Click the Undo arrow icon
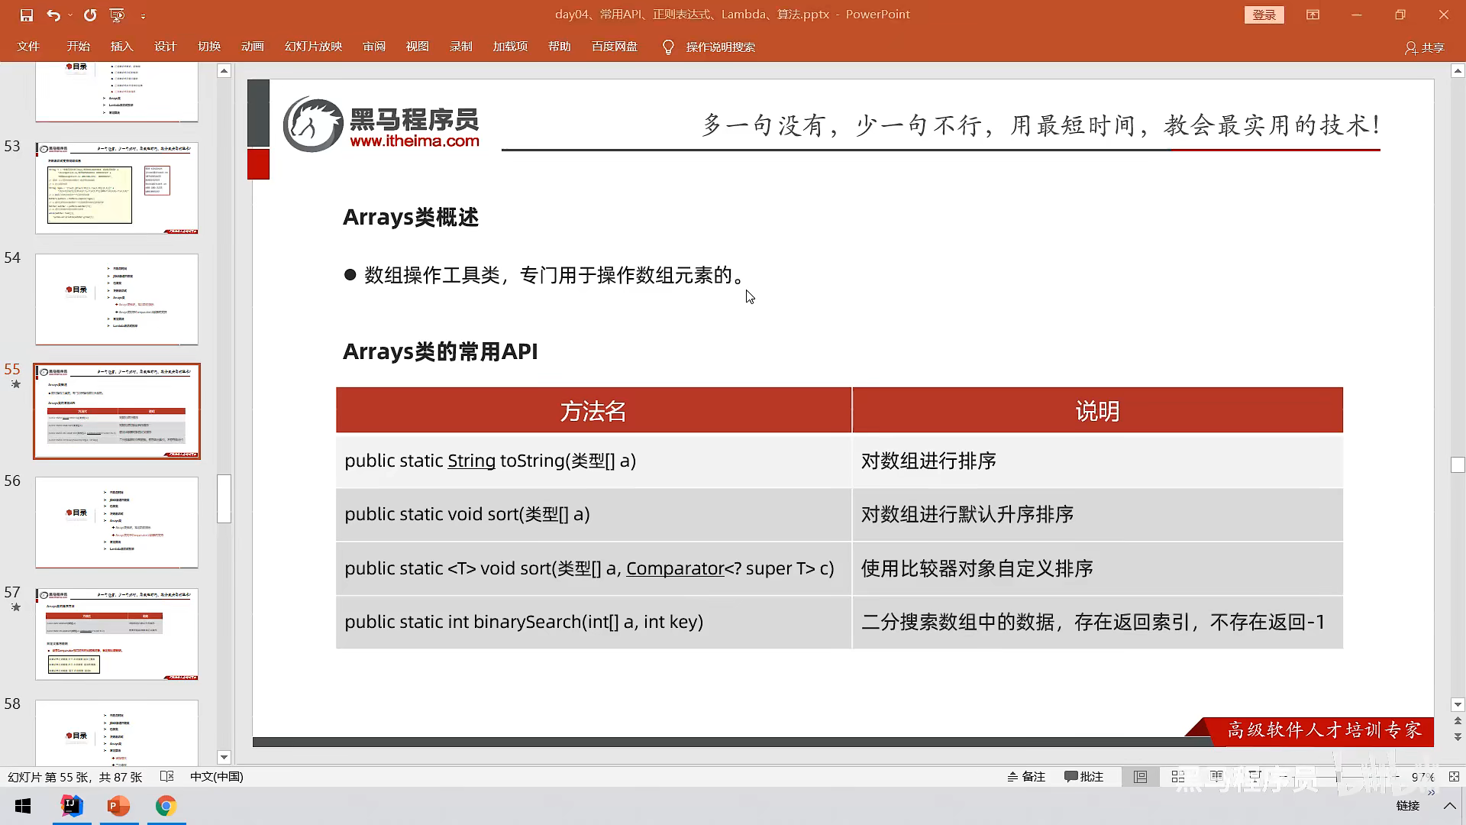The height and width of the screenshot is (825, 1466). 53,15
